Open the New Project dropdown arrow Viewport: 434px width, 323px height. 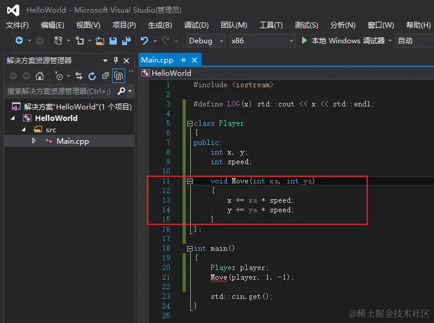coord(69,41)
